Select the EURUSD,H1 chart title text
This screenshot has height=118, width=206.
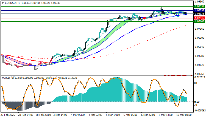click(12, 3)
